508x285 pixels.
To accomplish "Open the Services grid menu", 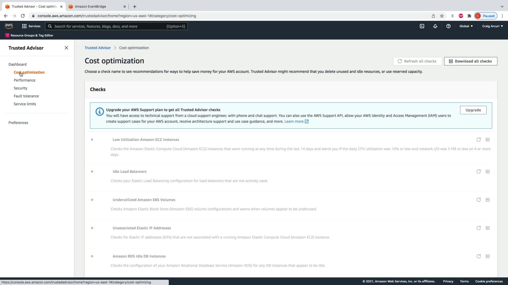I will (x=31, y=26).
